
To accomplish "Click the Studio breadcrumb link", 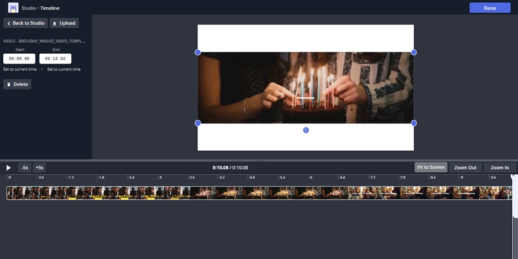I will 28,8.
